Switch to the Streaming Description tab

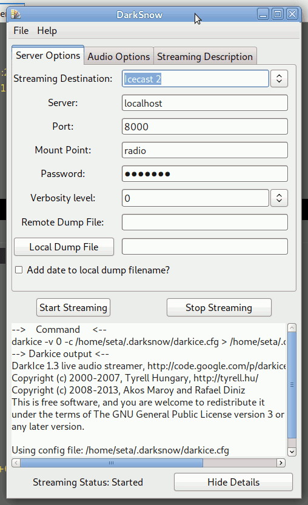[205, 56]
